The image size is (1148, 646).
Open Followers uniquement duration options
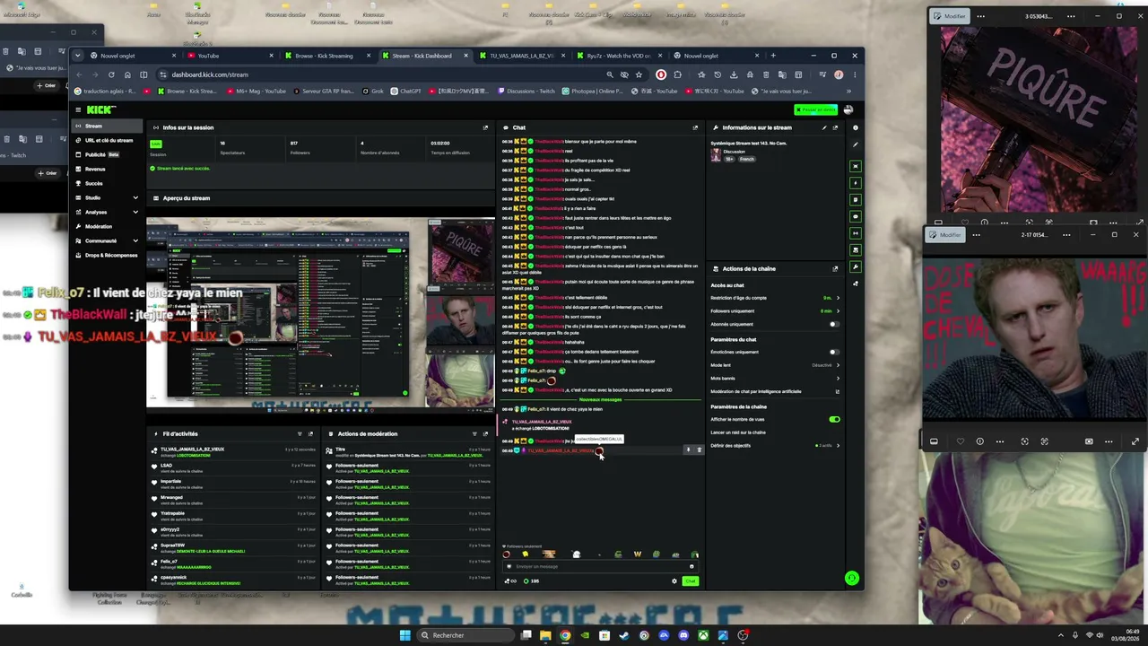(x=775, y=311)
